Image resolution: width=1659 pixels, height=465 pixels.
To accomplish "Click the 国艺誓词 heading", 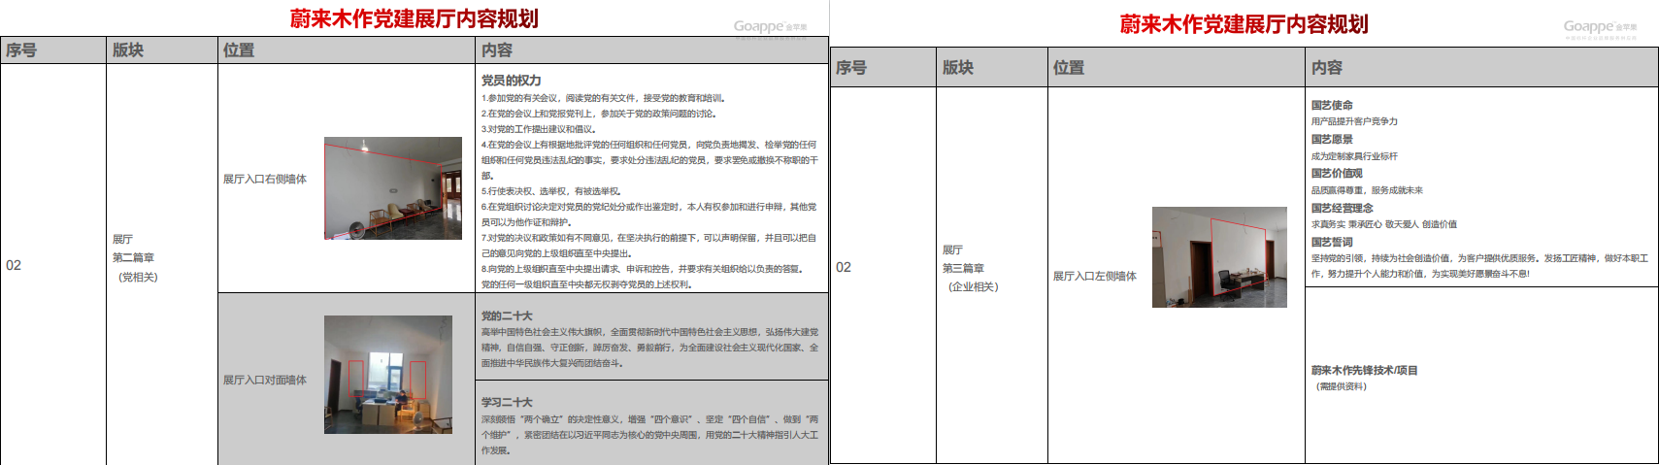I will (1332, 243).
